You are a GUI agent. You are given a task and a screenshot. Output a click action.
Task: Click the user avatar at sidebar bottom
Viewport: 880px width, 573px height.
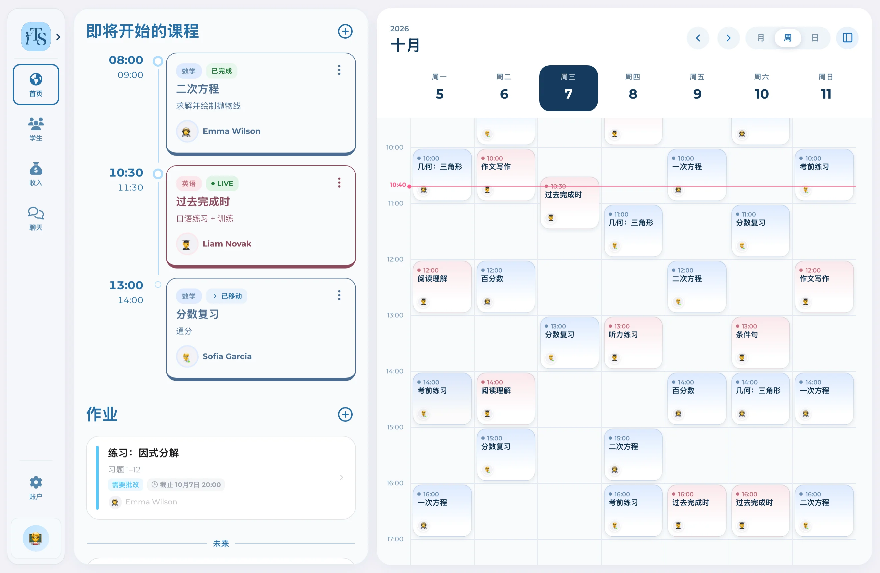(36, 538)
